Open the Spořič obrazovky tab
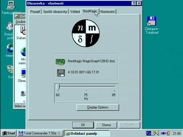Viewport: 183px width, 137px height. click(x=55, y=12)
